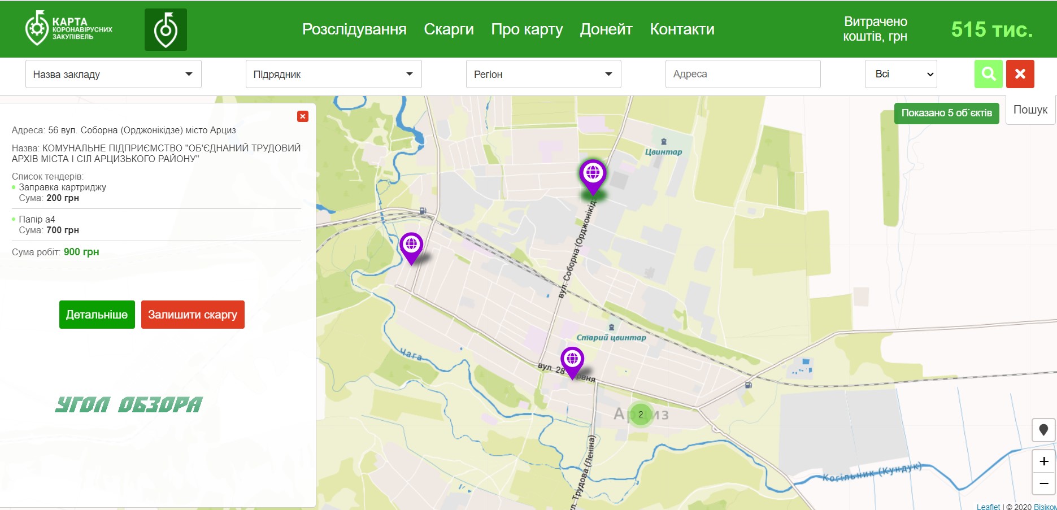The image size is (1057, 510).
Task: Open the Регіон dropdown
Action: [543, 74]
